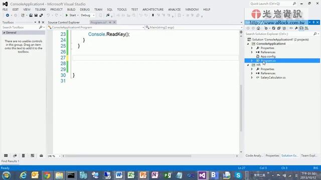Collapse the HR project node
This screenshot has height=180, width=321.
[248, 65]
